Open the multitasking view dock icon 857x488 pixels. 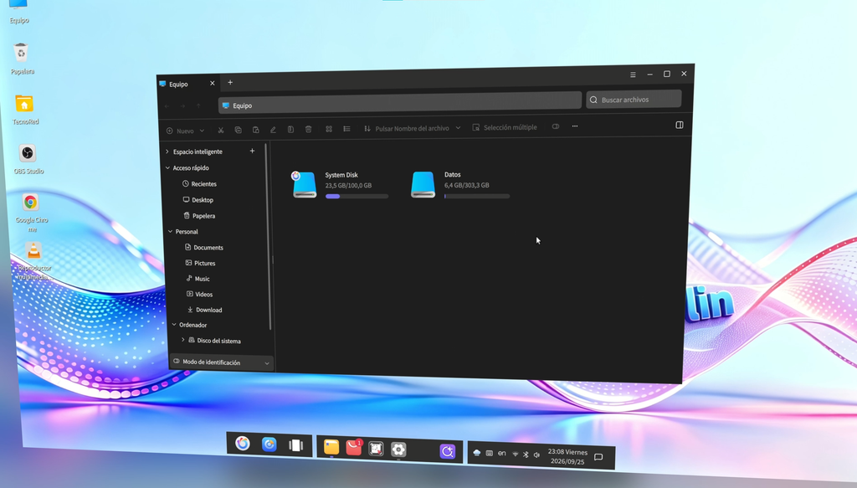point(295,445)
